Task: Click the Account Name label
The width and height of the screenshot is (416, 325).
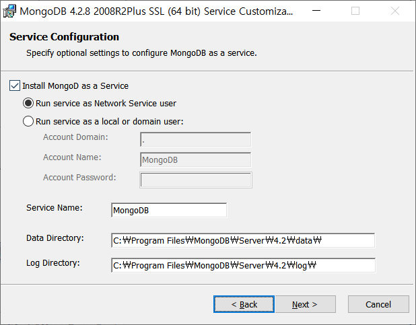Action: 72,157
